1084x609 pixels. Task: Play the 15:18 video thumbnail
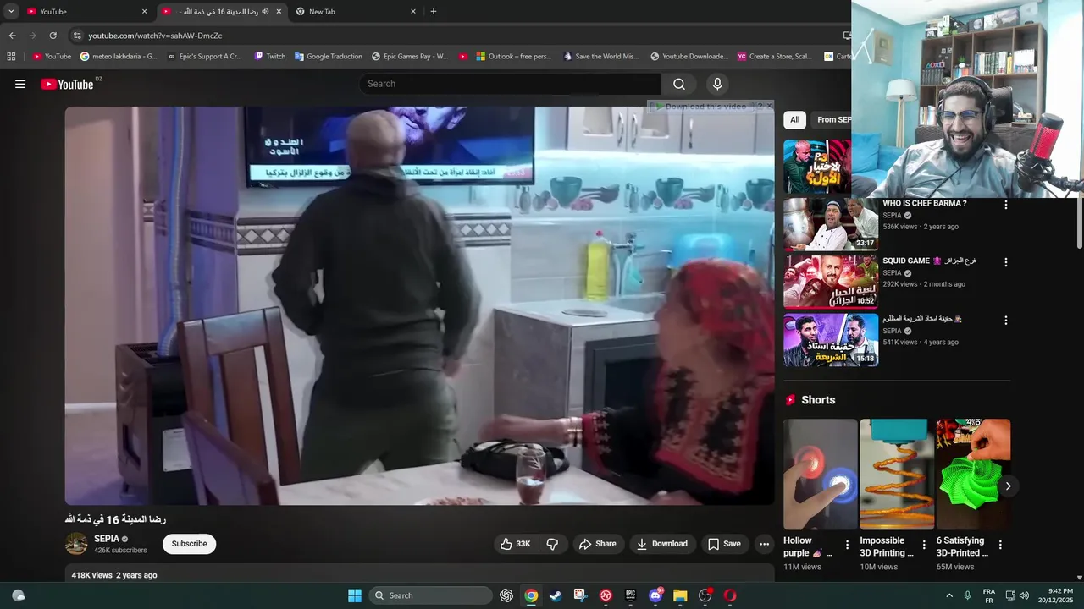pyautogui.click(x=831, y=340)
